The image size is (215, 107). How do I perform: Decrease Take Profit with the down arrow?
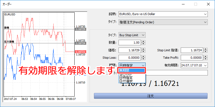pos(205,59)
